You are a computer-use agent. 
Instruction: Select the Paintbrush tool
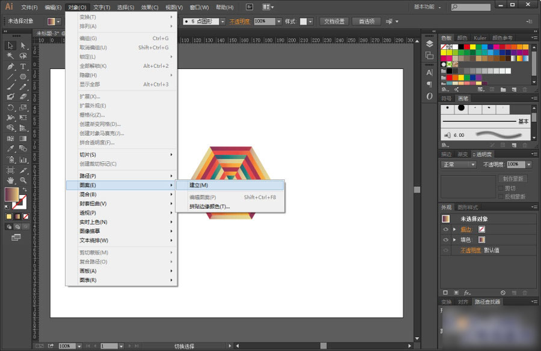[10, 87]
